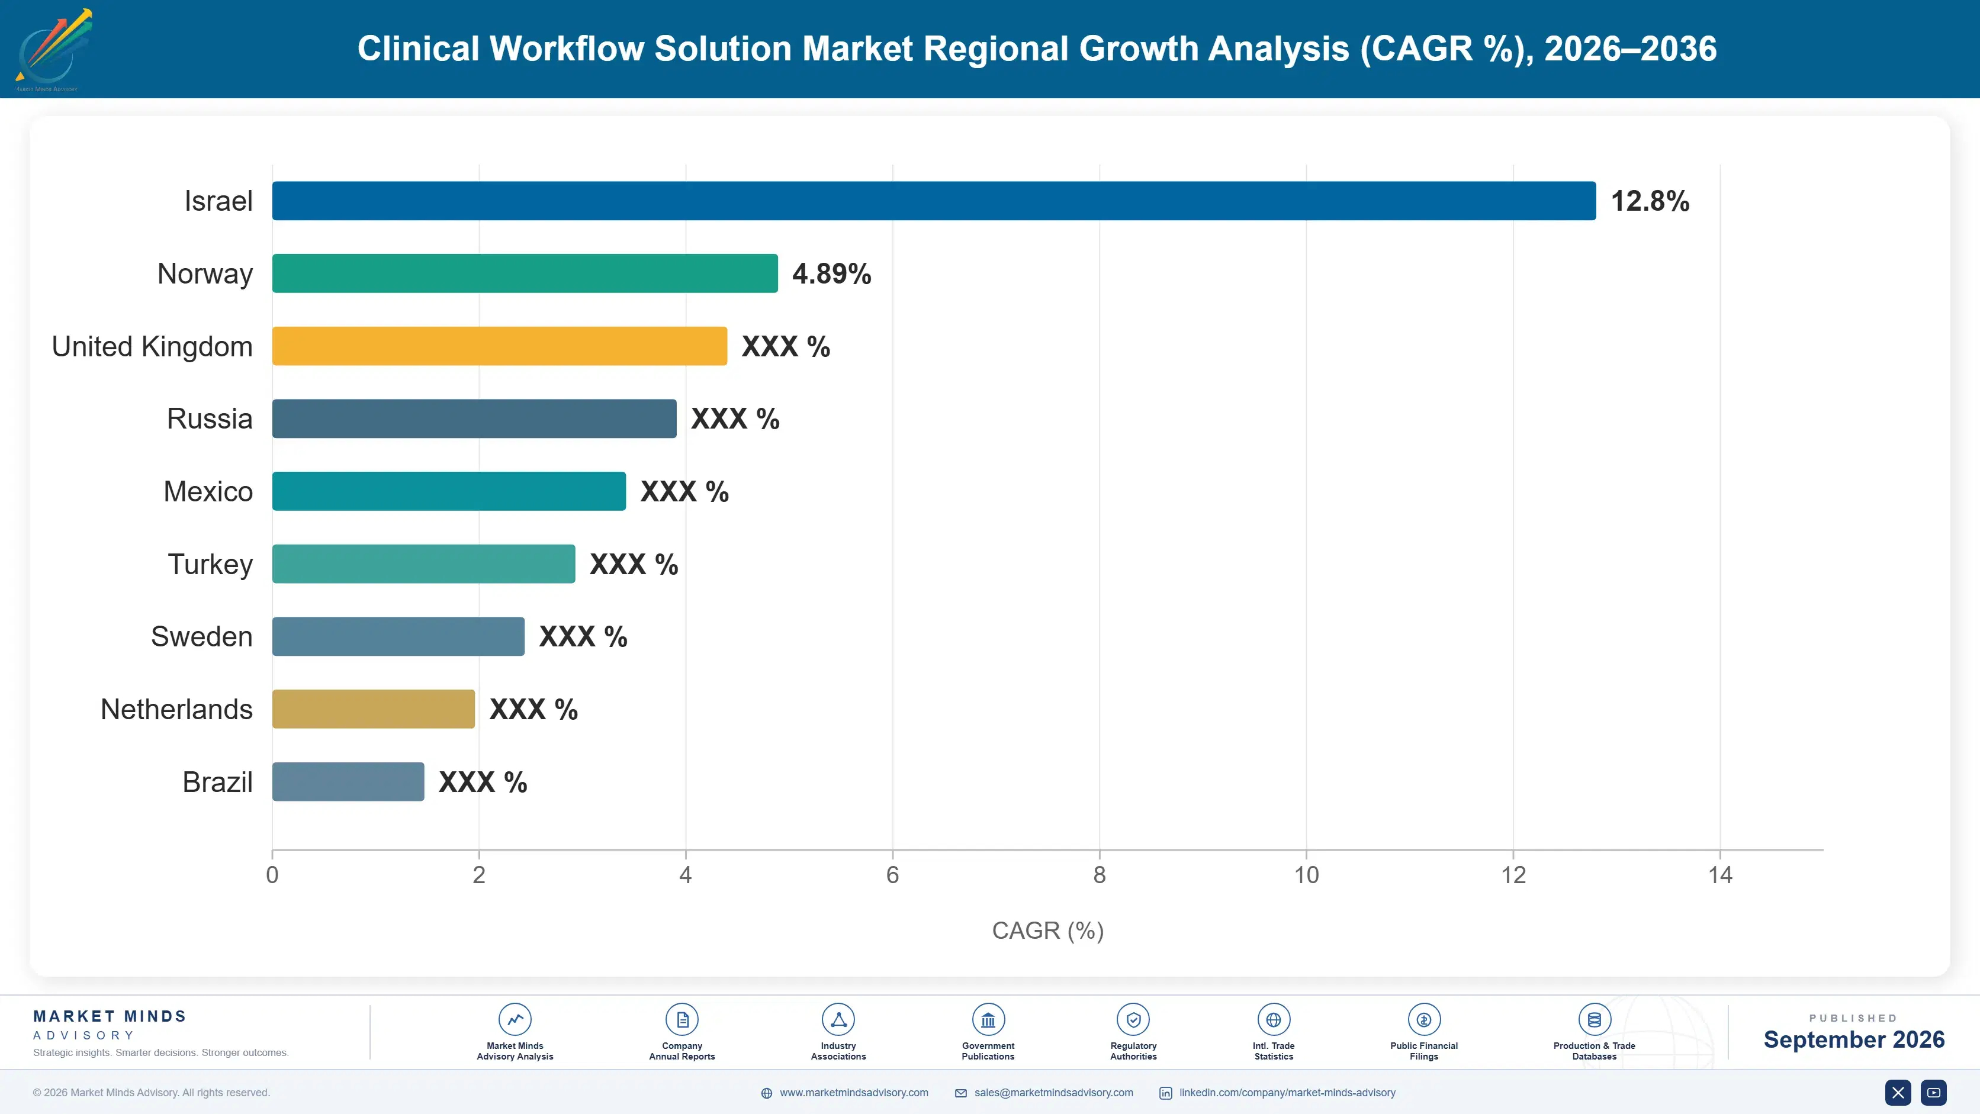
Task: Click the Public Financial Filings coin icon
Action: click(x=1424, y=1019)
